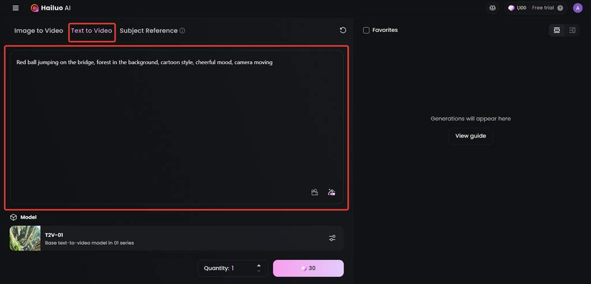The width and height of the screenshot is (591, 284).
Task: Open the guide book icon
Action: point(493,8)
